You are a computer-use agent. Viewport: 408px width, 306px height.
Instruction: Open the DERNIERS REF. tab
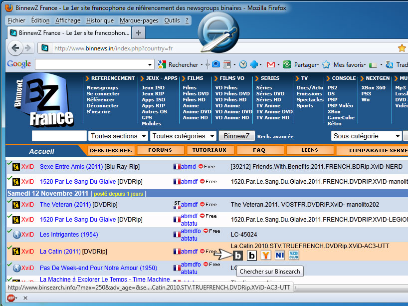point(111,150)
